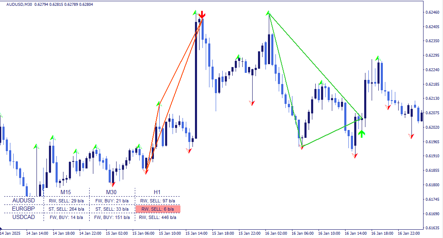Image resolution: width=443 pixels, height=238 pixels.
Task: Click the 'ST, SELL: 264 b/a' cell
Action: point(66,209)
